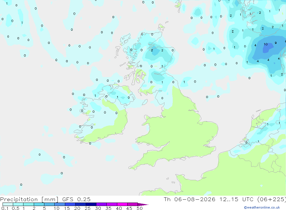Viewport: 286px width, 210px height.
Task: Select the 30–35 mm legend color swatch
Action: [101, 204]
